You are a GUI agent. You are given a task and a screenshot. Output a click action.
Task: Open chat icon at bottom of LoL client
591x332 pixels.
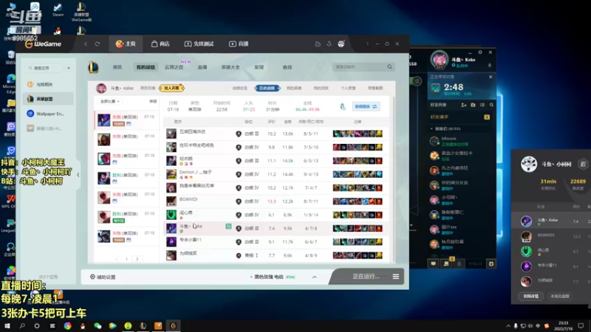click(x=434, y=264)
